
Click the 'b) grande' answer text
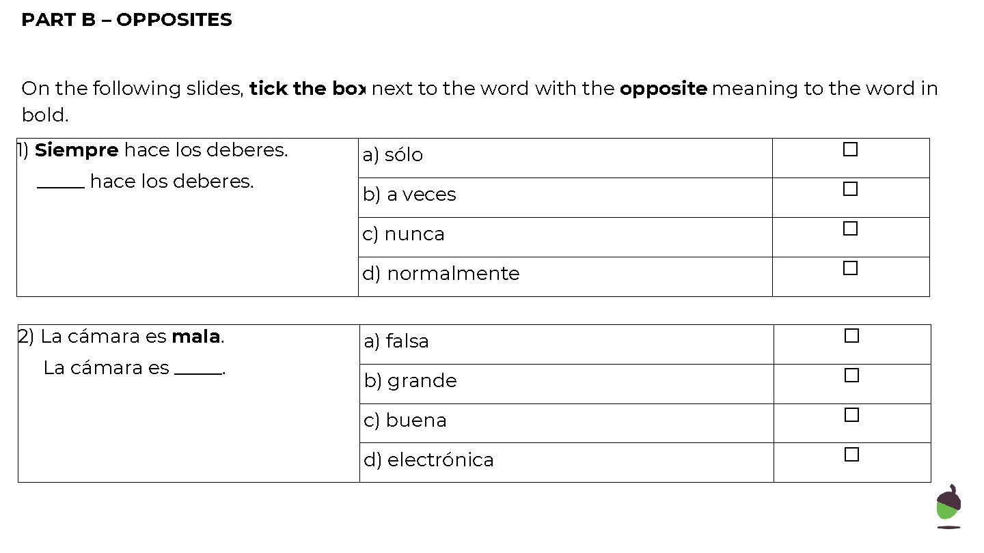410,381
